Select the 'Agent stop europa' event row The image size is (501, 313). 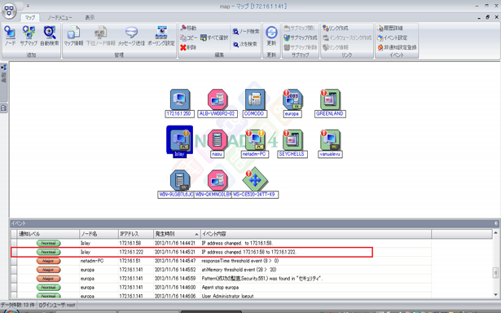click(x=221, y=288)
